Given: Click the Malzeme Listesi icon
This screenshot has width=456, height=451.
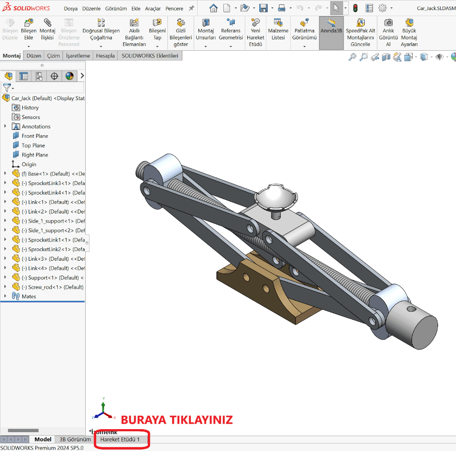Looking at the screenshot, I should coord(278,23).
